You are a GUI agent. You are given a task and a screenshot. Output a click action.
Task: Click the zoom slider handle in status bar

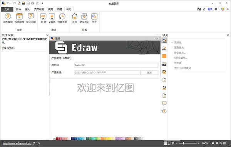click(x=183, y=143)
